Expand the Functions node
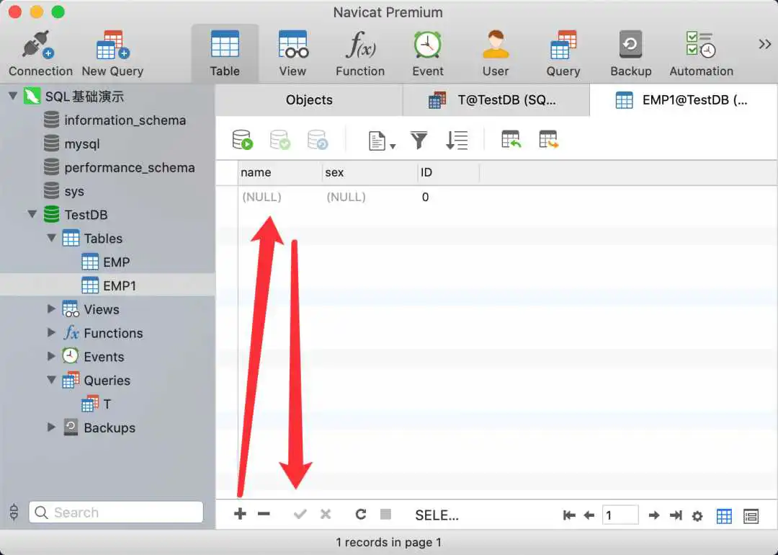The image size is (778, 555). click(x=51, y=333)
